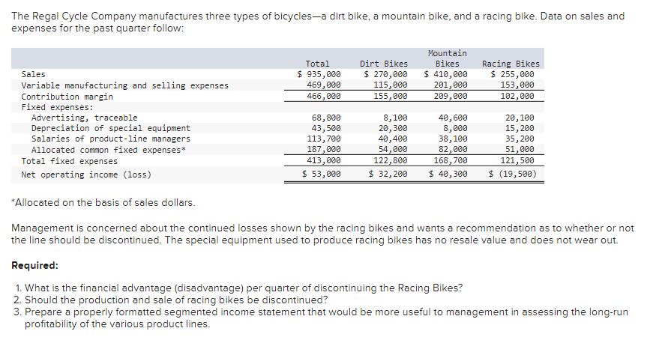Viewport: 653px width, 340px height.
Task: Click Net operating income (loss) label
Action: tap(87, 174)
